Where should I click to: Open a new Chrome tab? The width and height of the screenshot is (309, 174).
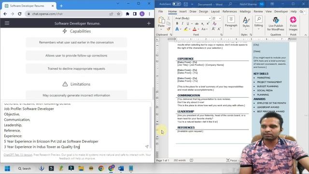(61, 6)
